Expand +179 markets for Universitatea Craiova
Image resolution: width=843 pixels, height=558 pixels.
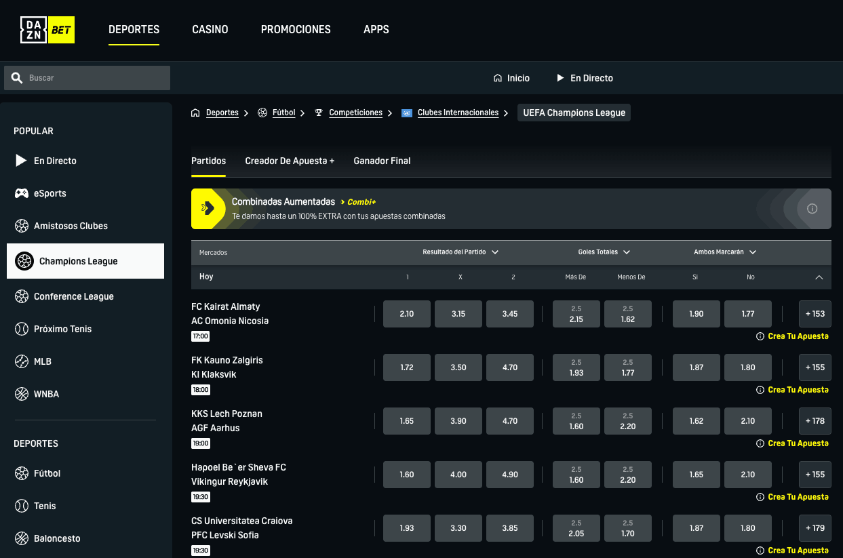815,528
